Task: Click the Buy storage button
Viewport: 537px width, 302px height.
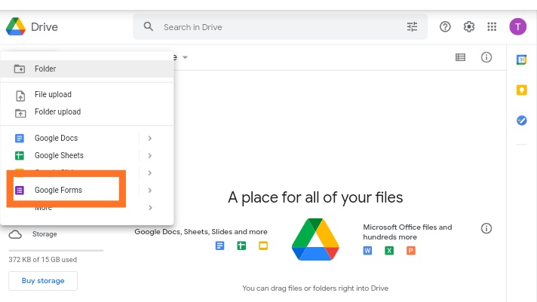Action: click(43, 281)
